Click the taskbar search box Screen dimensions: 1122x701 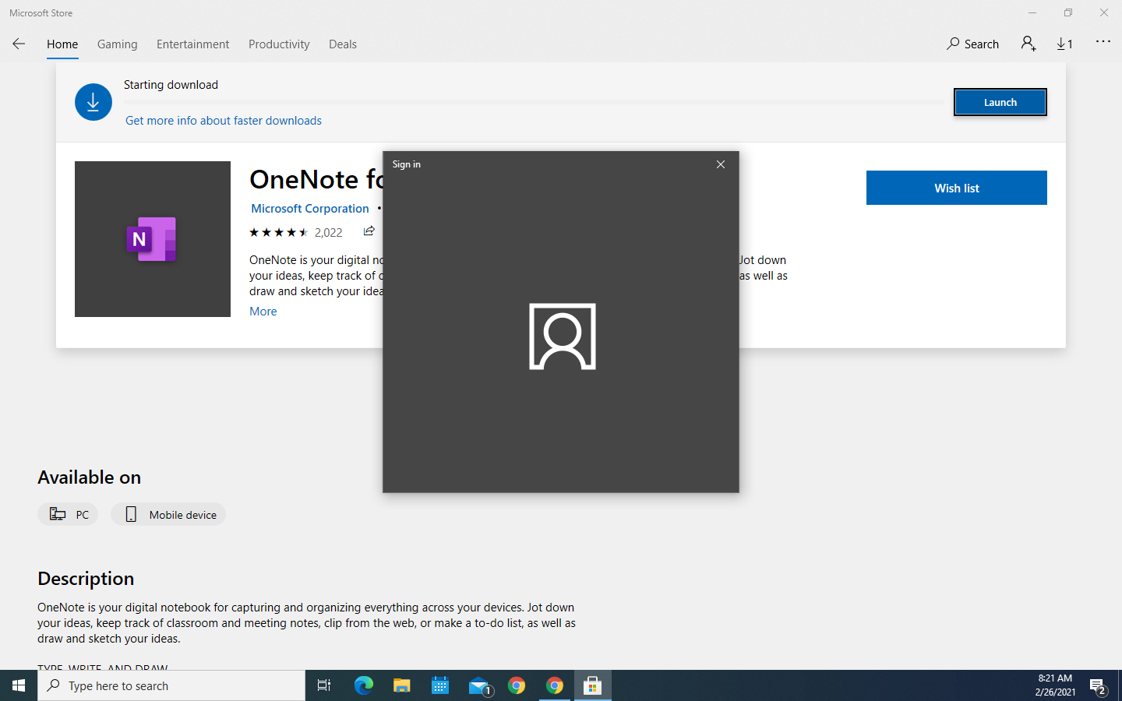click(x=171, y=685)
